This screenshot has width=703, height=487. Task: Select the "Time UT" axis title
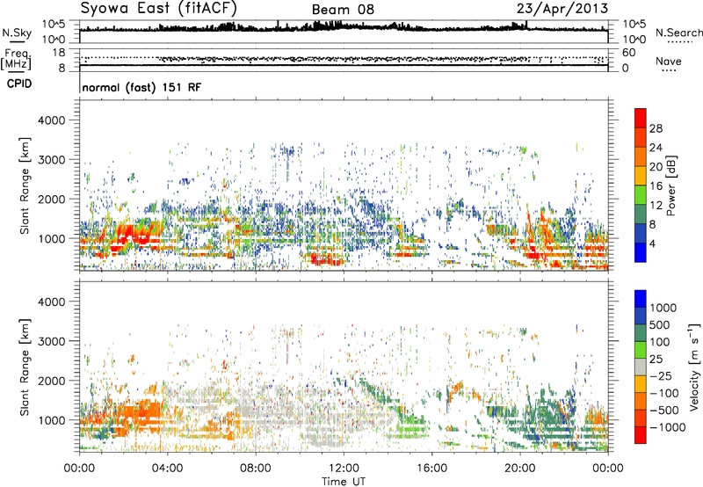(x=344, y=482)
